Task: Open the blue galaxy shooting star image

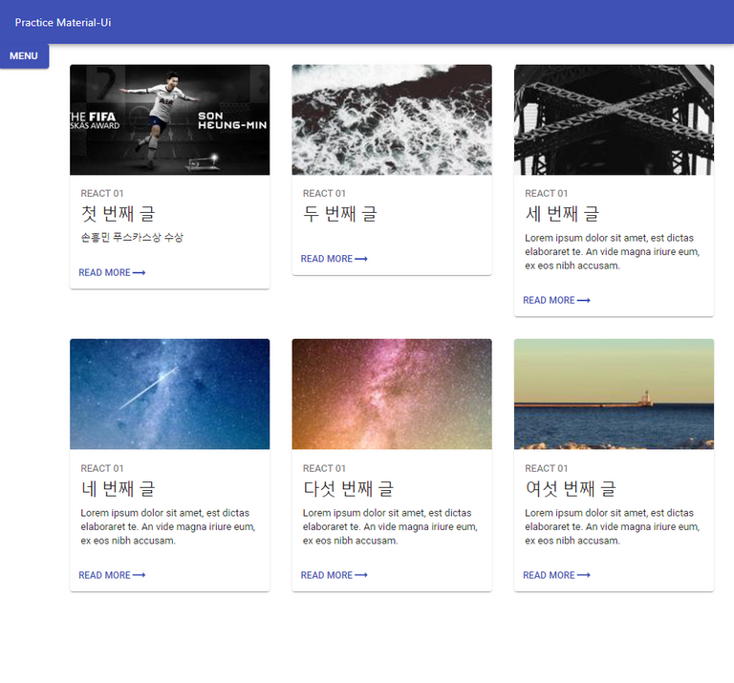Action: click(x=170, y=395)
